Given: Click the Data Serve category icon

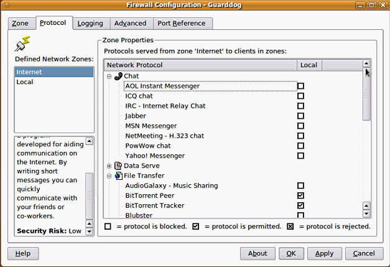Looking at the screenshot, I should pyautogui.click(x=118, y=166).
